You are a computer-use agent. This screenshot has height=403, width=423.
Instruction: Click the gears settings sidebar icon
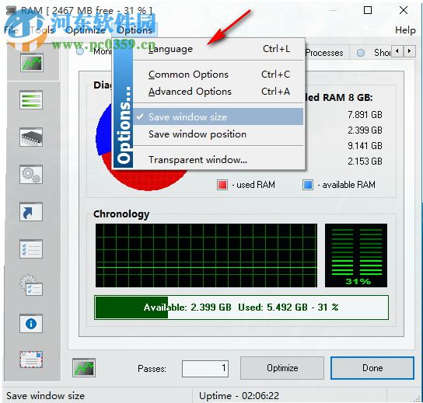[31, 175]
